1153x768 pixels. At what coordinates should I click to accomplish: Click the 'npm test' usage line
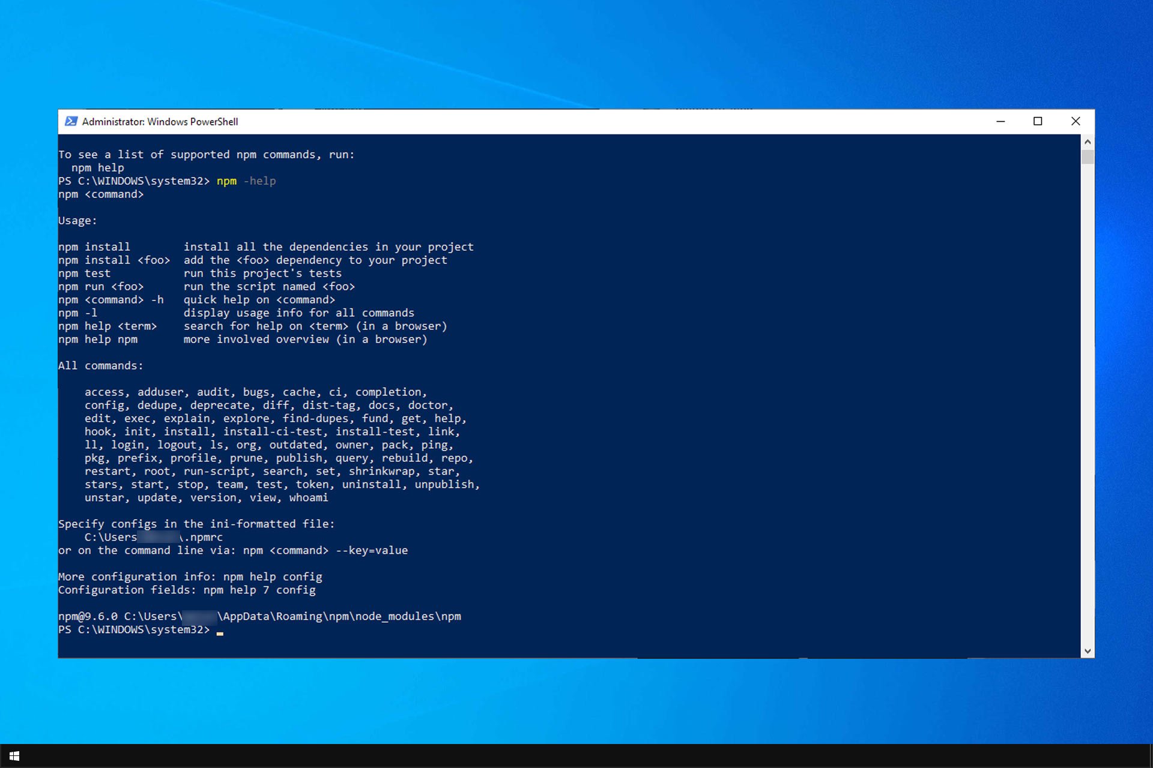tap(200, 274)
